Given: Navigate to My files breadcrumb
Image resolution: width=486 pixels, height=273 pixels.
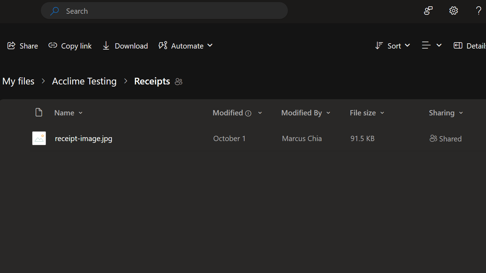Looking at the screenshot, I should (18, 81).
